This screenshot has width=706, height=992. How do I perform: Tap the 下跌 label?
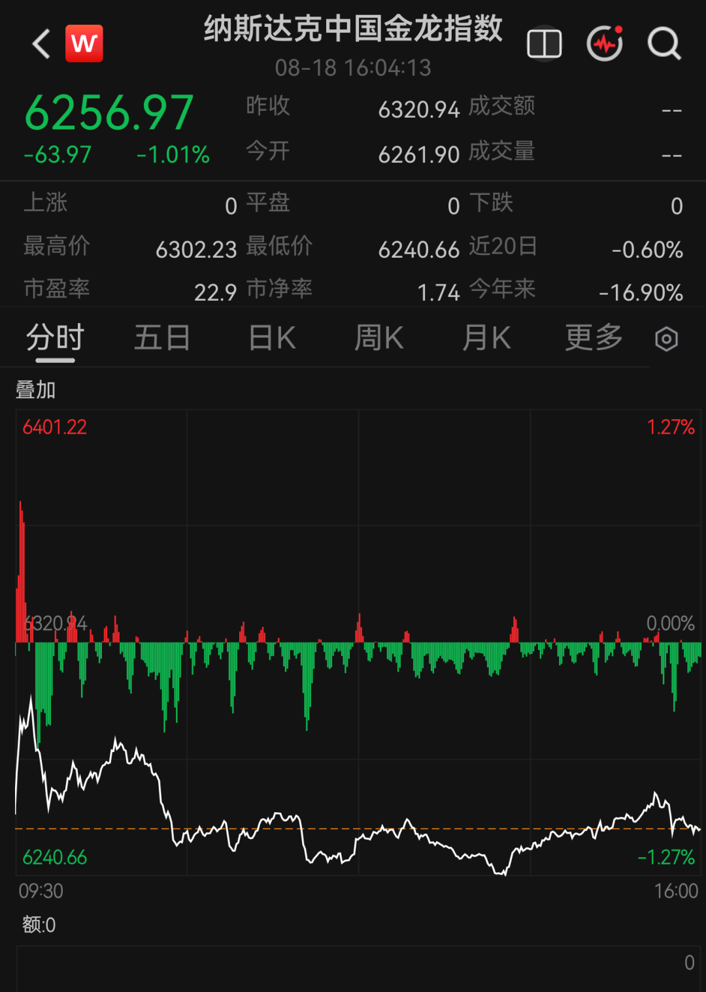pyautogui.click(x=491, y=203)
